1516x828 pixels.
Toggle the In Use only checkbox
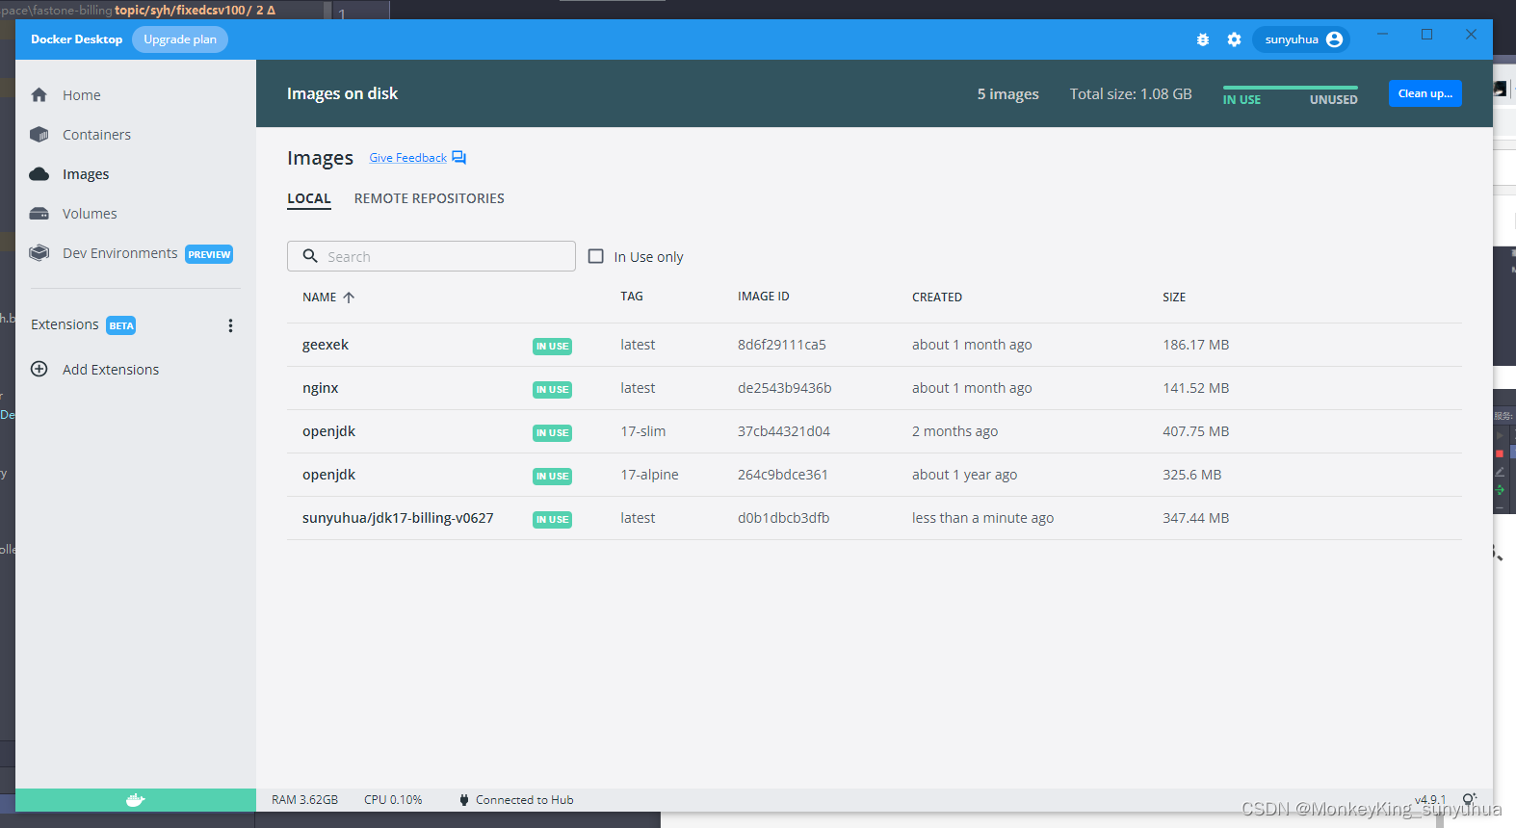coord(596,256)
